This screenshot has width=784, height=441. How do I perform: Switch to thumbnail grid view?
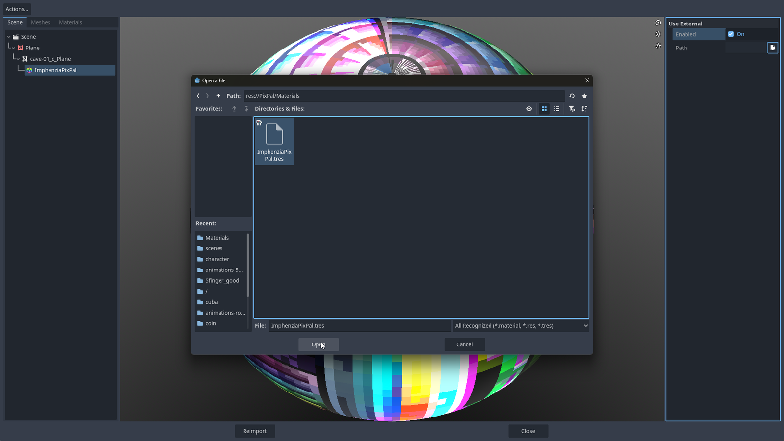[x=544, y=109]
